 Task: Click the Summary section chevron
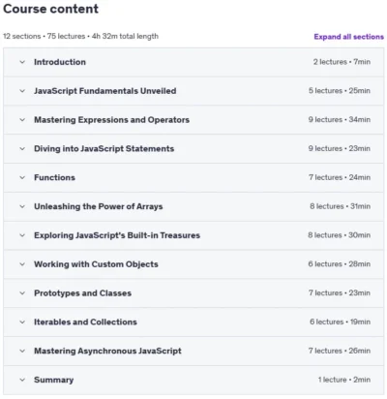click(22, 380)
